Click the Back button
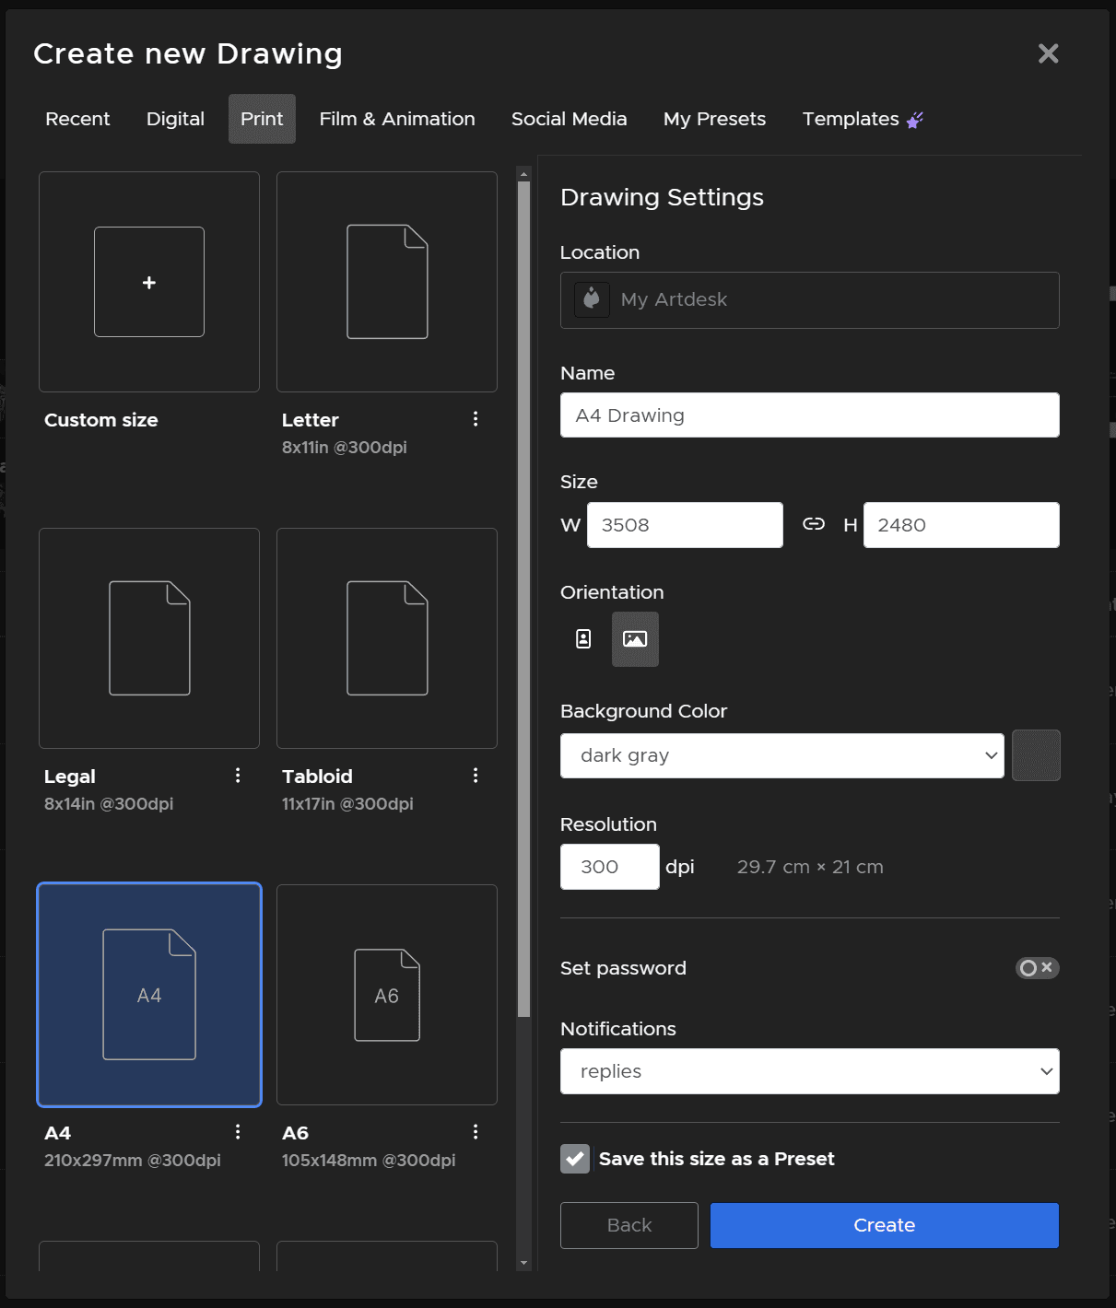 tap(629, 1225)
